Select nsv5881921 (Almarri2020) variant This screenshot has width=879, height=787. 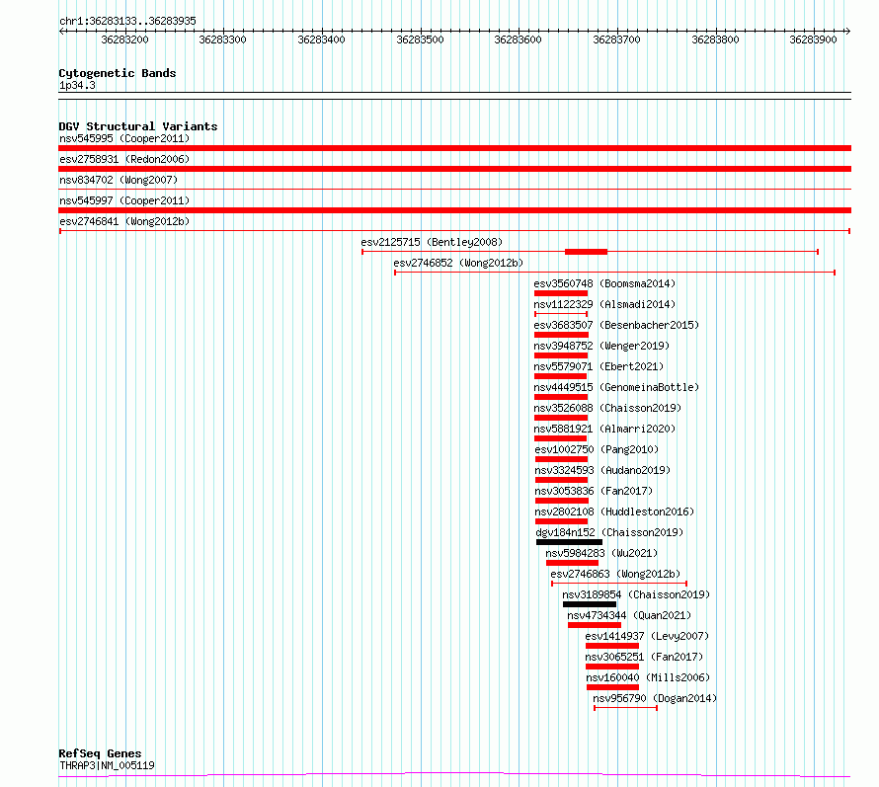(x=604, y=429)
